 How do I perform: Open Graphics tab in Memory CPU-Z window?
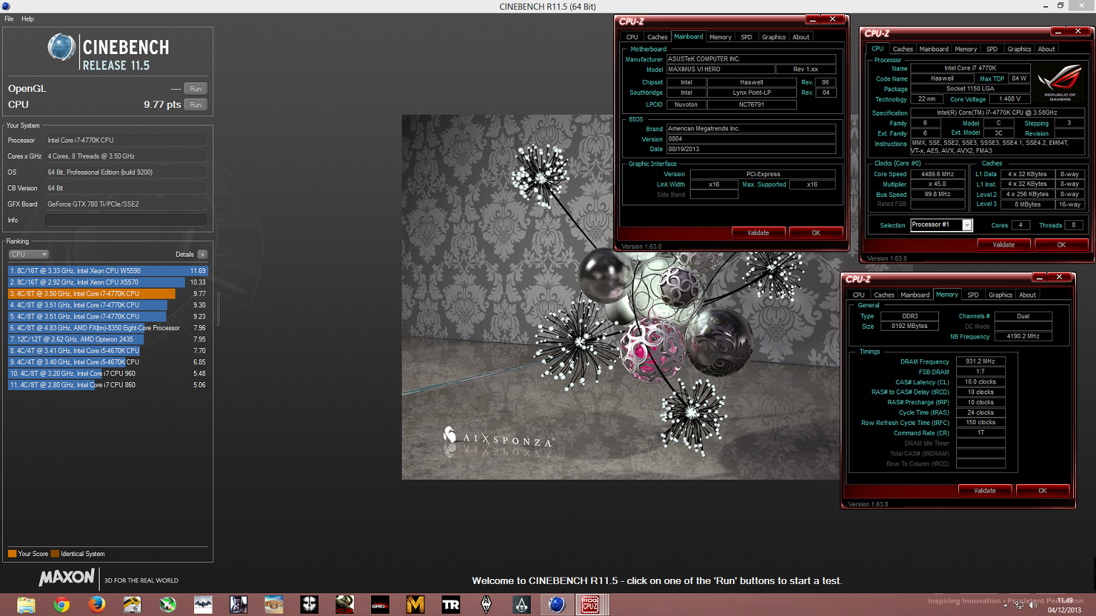pos(1000,295)
